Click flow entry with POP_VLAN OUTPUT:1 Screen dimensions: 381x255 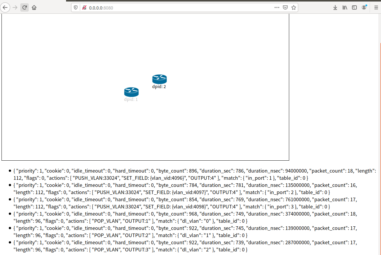point(185,217)
